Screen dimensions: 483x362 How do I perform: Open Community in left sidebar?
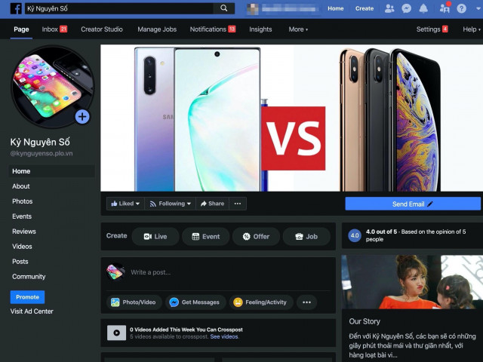[29, 277]
